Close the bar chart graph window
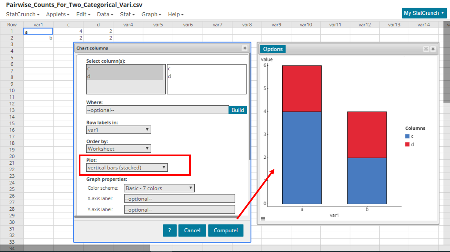This screenshot has height=252, width=450. pyautogui.click(x=433, y=49)
